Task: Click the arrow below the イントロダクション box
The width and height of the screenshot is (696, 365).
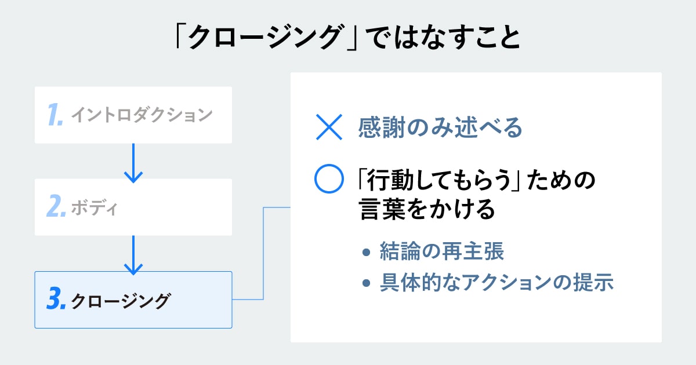Action: [133, 162]
